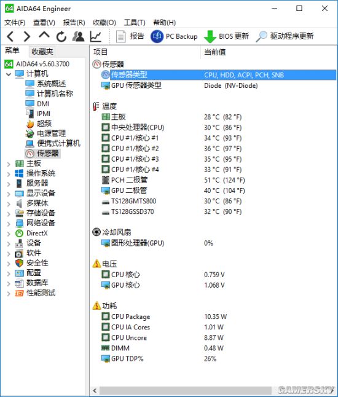Open the 便携式计算机 laptop icon item
The height and width of the screenshot is (397, 338).
tap(30, 144)
